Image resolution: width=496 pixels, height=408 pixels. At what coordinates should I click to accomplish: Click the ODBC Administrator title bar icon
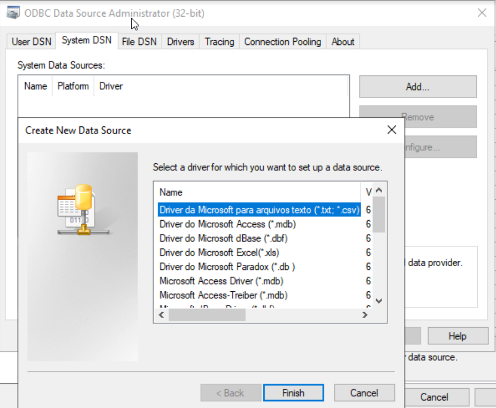pos(13,13)
